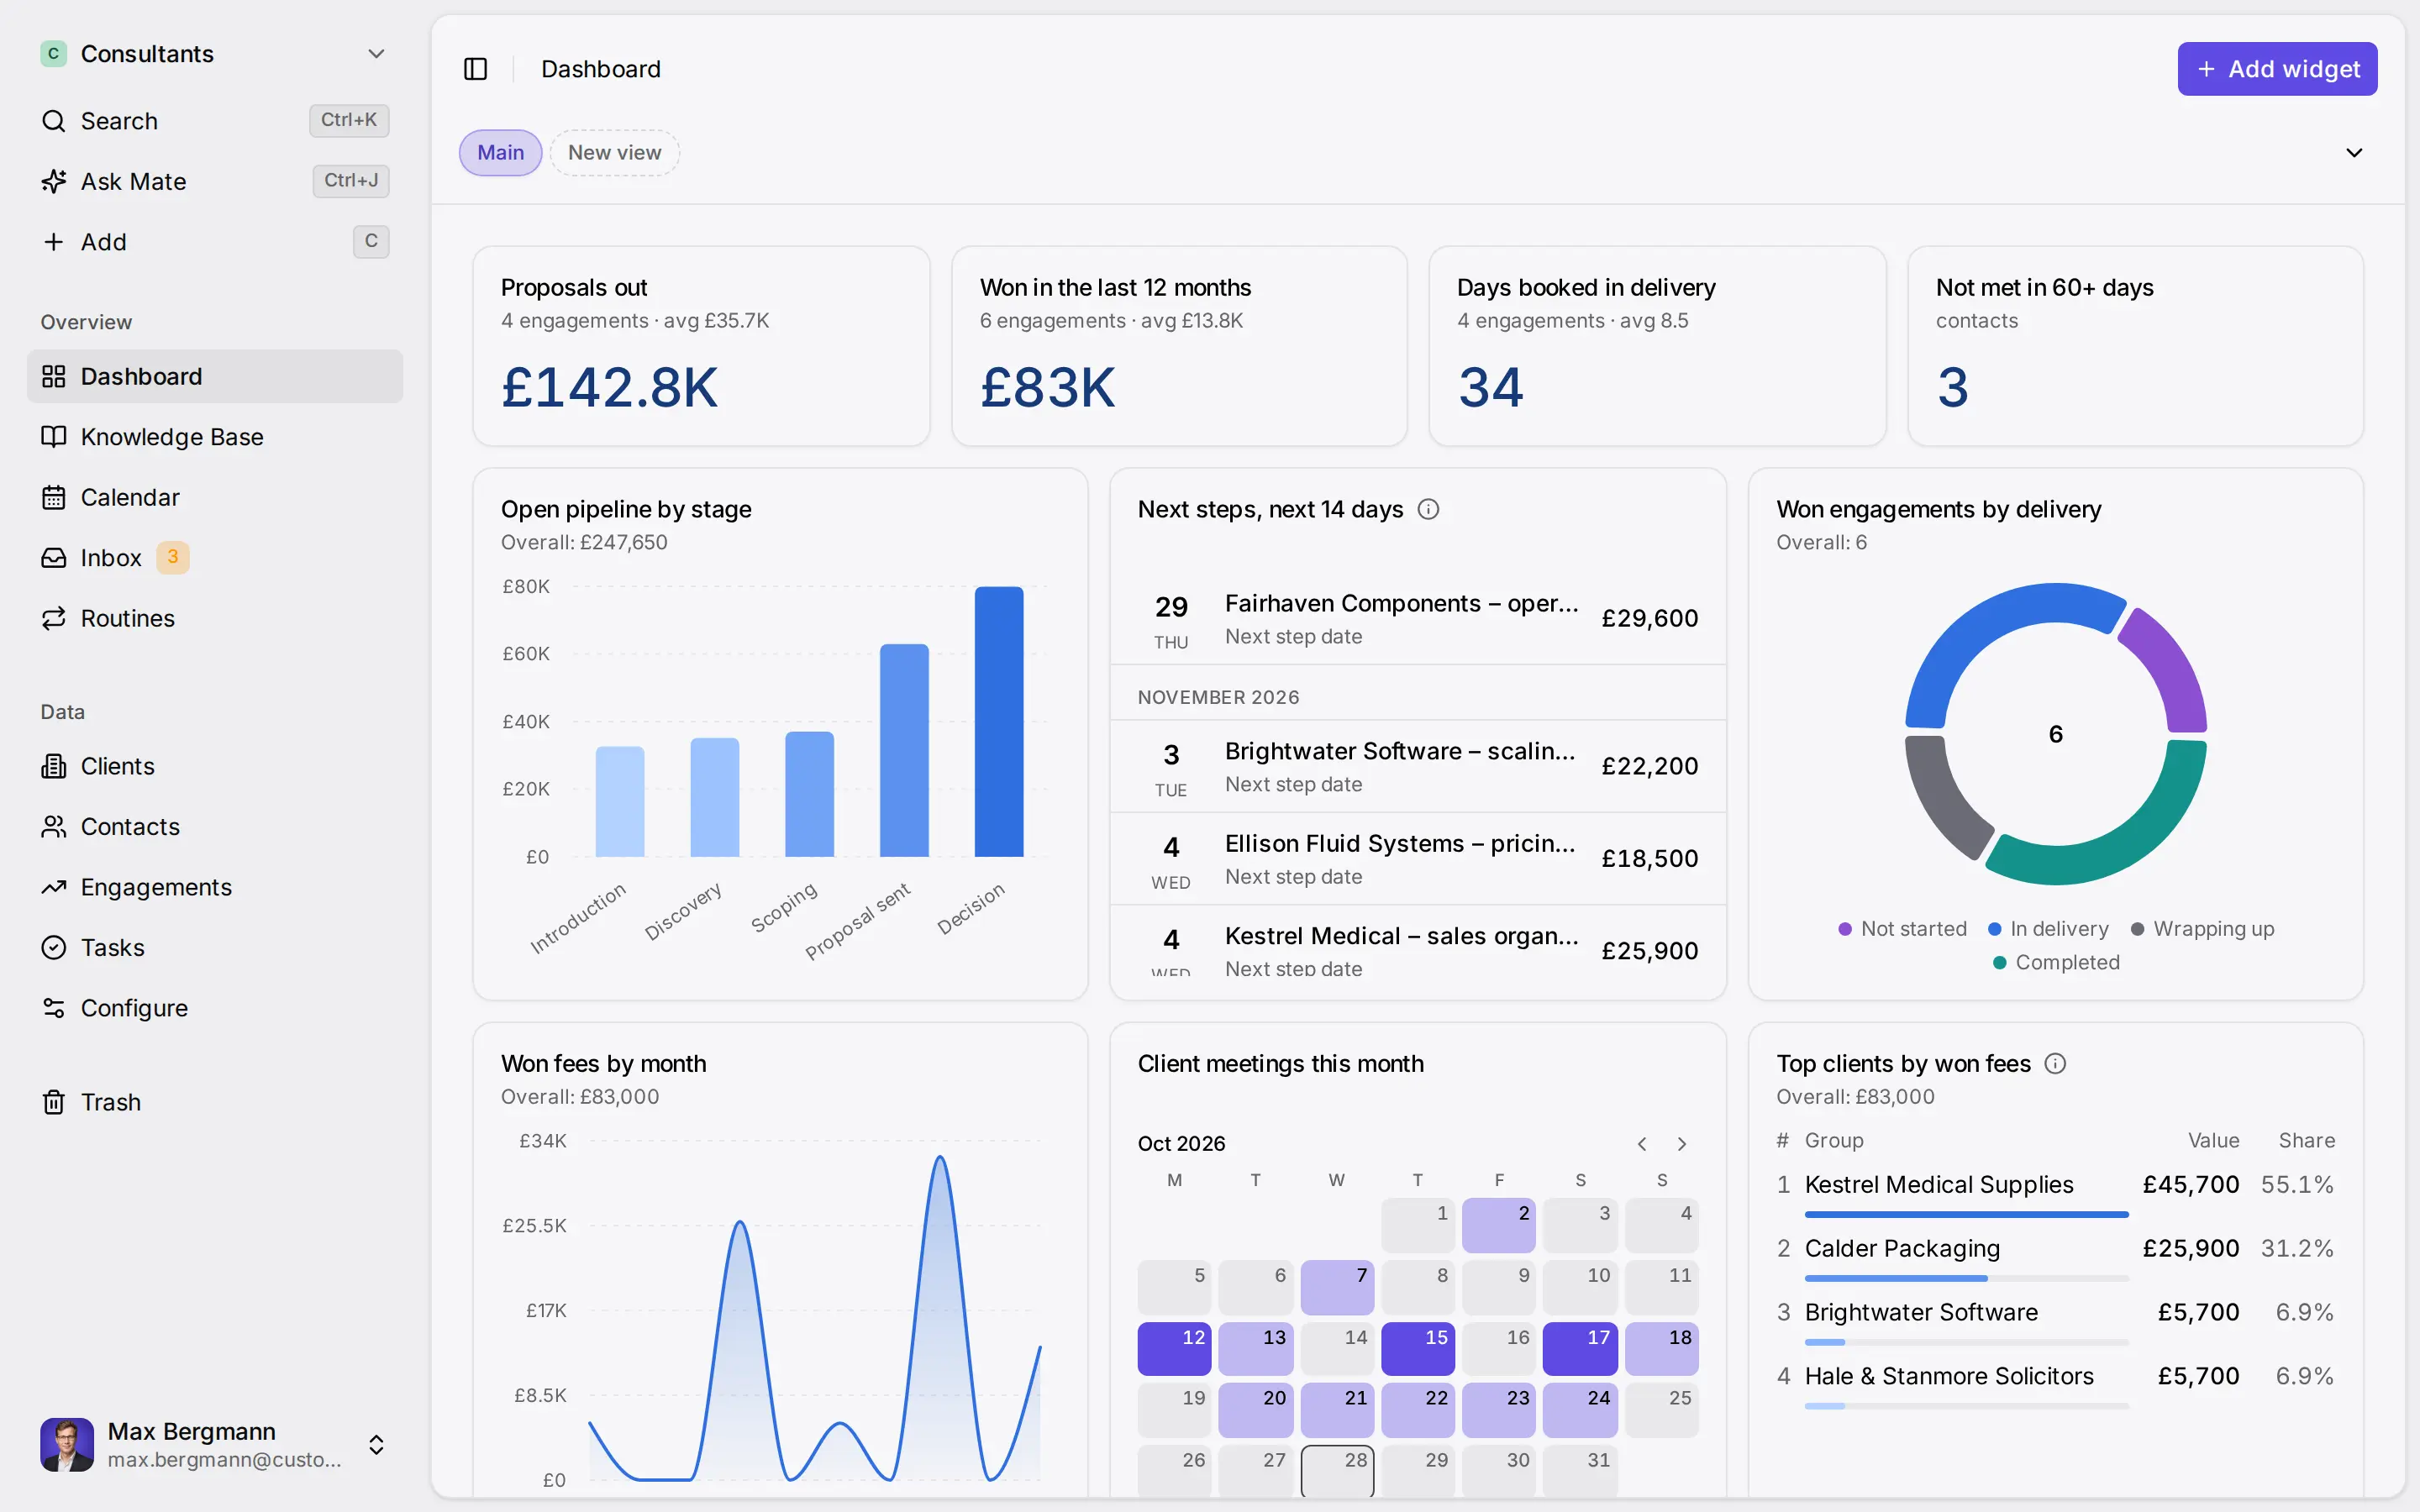This screenshot has width=2420, height=1512.
Task: Click the Routines loop icon
Action: [53, 618]
